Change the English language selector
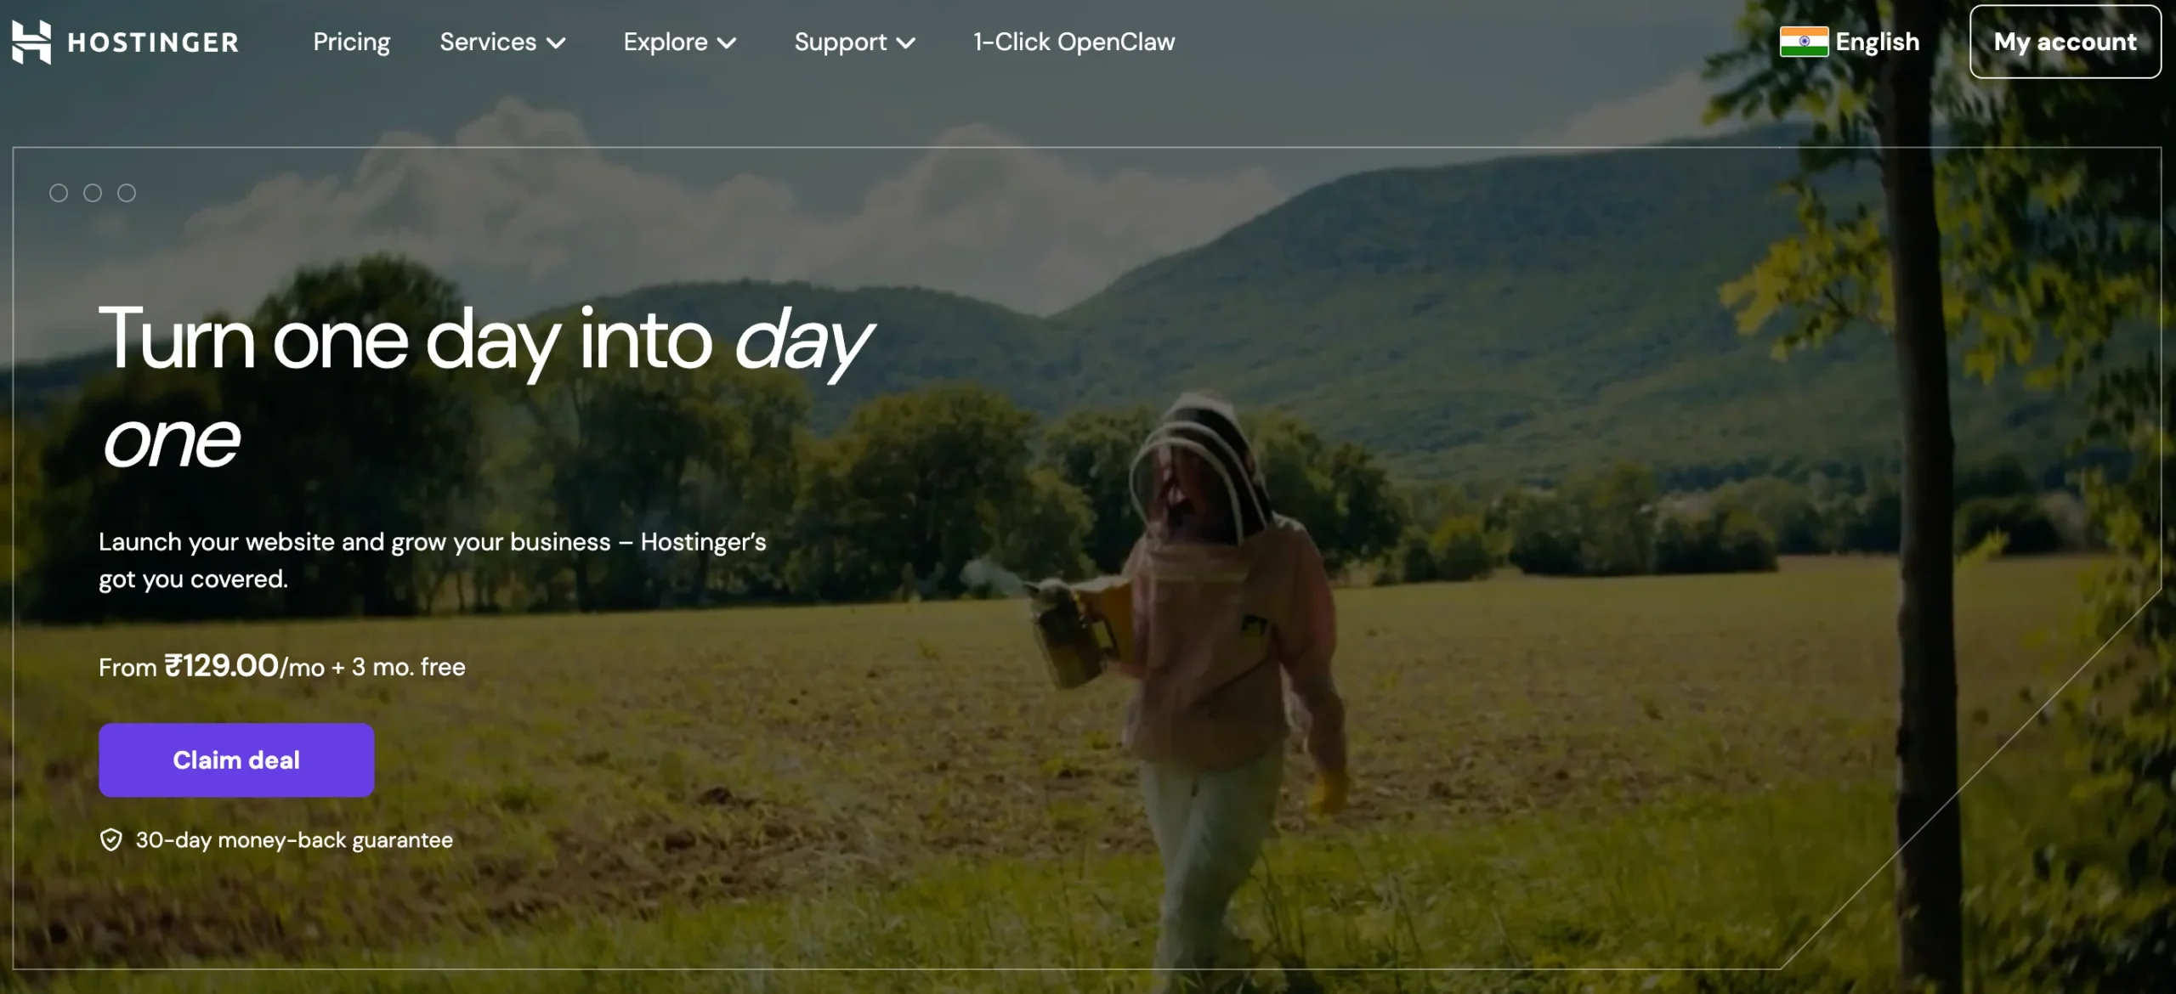Screen dimensions: 2176x994 coord(1850,42)
